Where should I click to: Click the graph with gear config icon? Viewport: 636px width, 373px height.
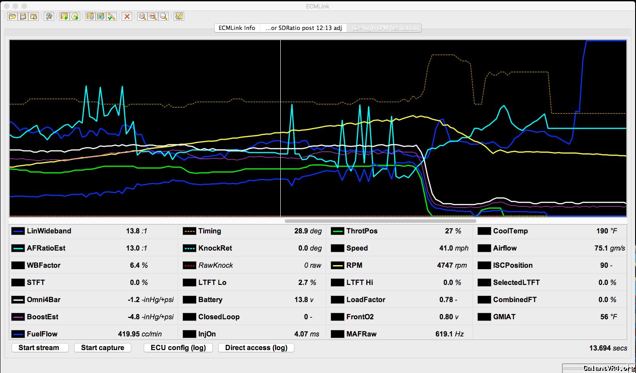90,16
